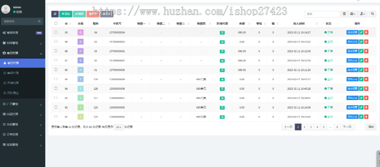Click red trash icon in row ID 81
This screenshot has height=167, width=380.
(366, 117)
